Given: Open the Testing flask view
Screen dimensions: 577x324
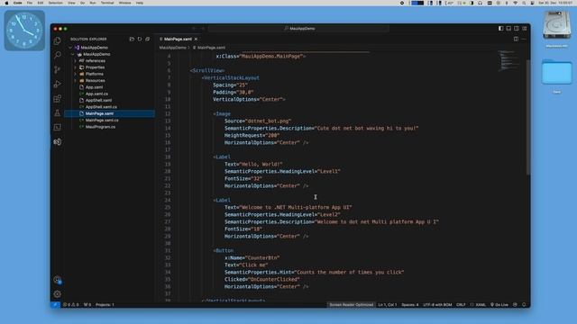Looking at the screenshot, I should 57,112.
